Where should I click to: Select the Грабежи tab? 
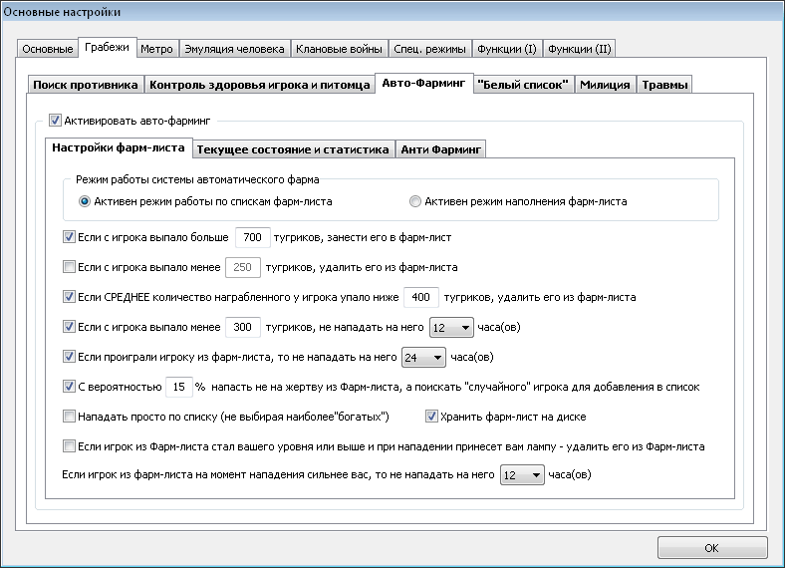[x=108, y=48]
